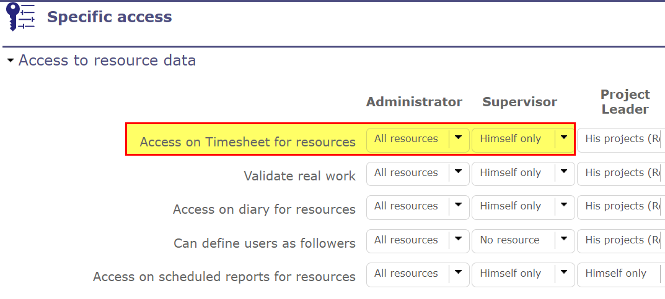665x299 pixels.
Task: Open Supervisor dropdown for scheduled reports
Action: (x=563, y=274)
